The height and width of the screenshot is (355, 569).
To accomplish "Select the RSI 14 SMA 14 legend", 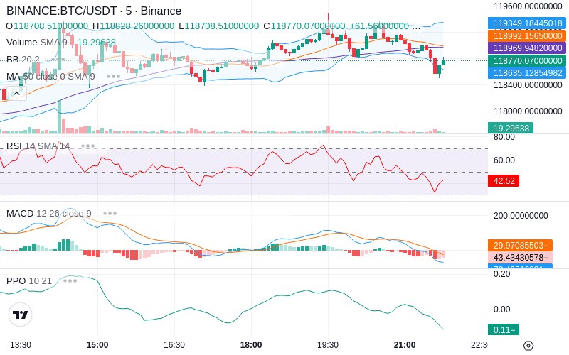I will click(x=38, y=146).
